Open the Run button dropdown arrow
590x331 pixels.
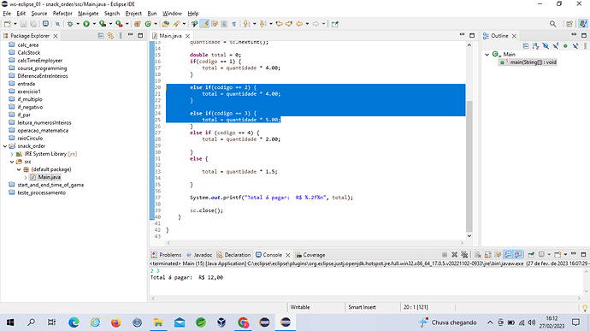(x=94, y=24)
